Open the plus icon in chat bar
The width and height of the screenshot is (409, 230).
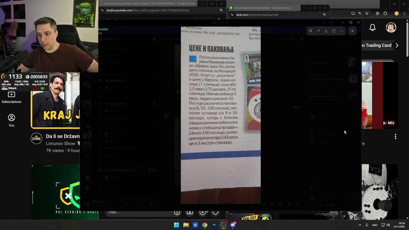coord(203,212)
